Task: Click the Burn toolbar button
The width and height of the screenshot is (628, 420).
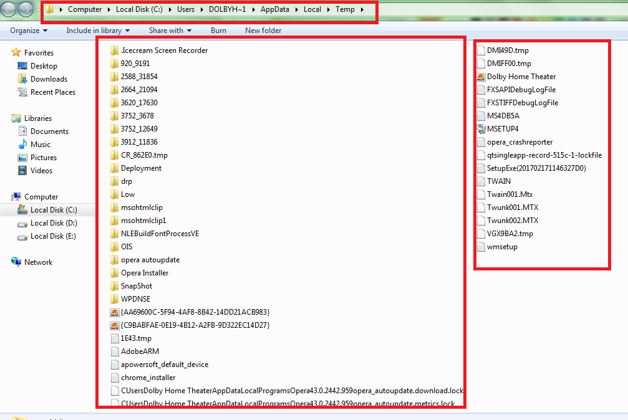Action: (218, 31)
